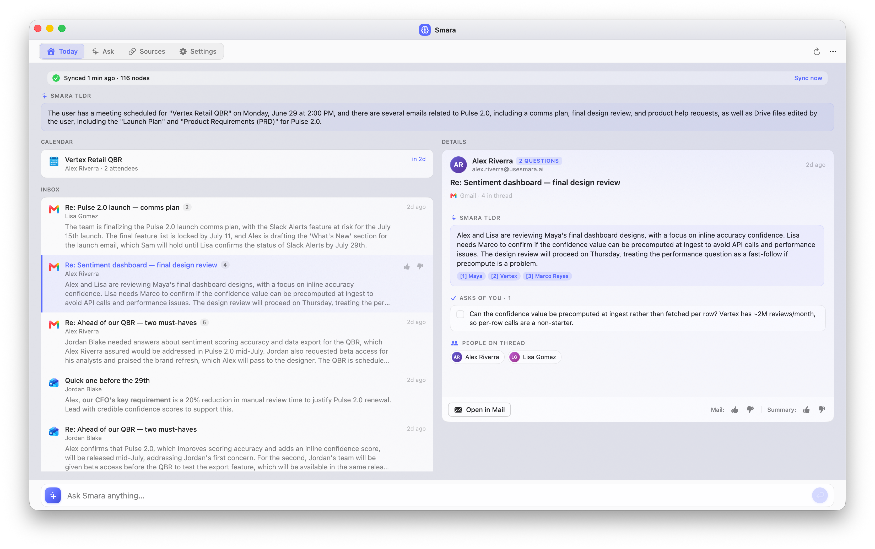
Task: Click the alex.riverra@usesmara.ai email address
Action: [x=508, y=169]
